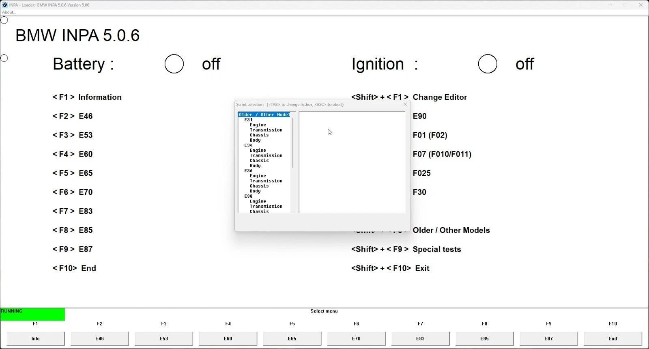Select Transmission under E31
Image resolution: width=649 pixels, height=349 pixels.
(x=266, y=130)
